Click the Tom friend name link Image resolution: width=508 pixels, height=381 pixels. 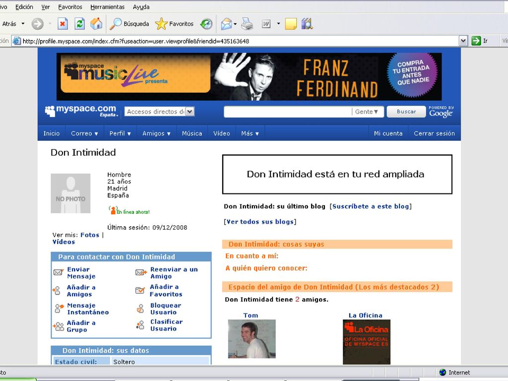(x=251, y=315)
